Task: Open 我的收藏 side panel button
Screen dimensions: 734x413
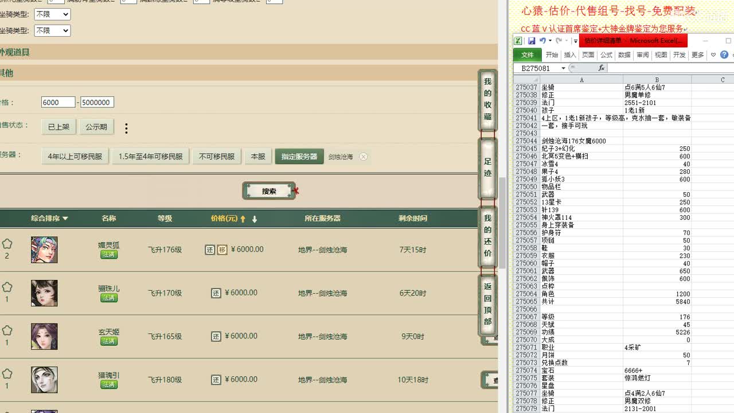Action: [x=487, y=100]
